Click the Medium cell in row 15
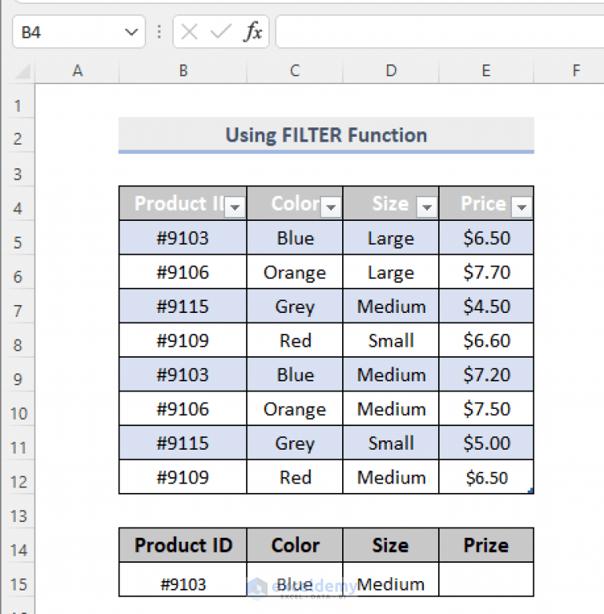 coord(391,579)
